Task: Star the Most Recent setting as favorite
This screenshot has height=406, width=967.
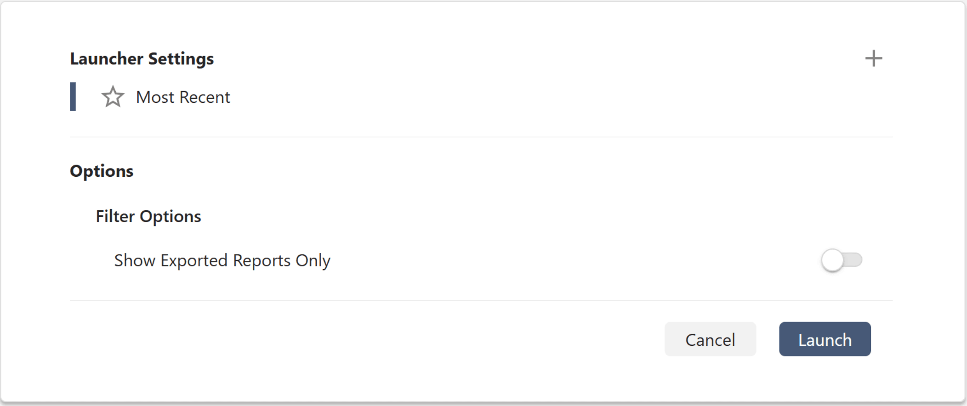Action: [x=113, y=97]
